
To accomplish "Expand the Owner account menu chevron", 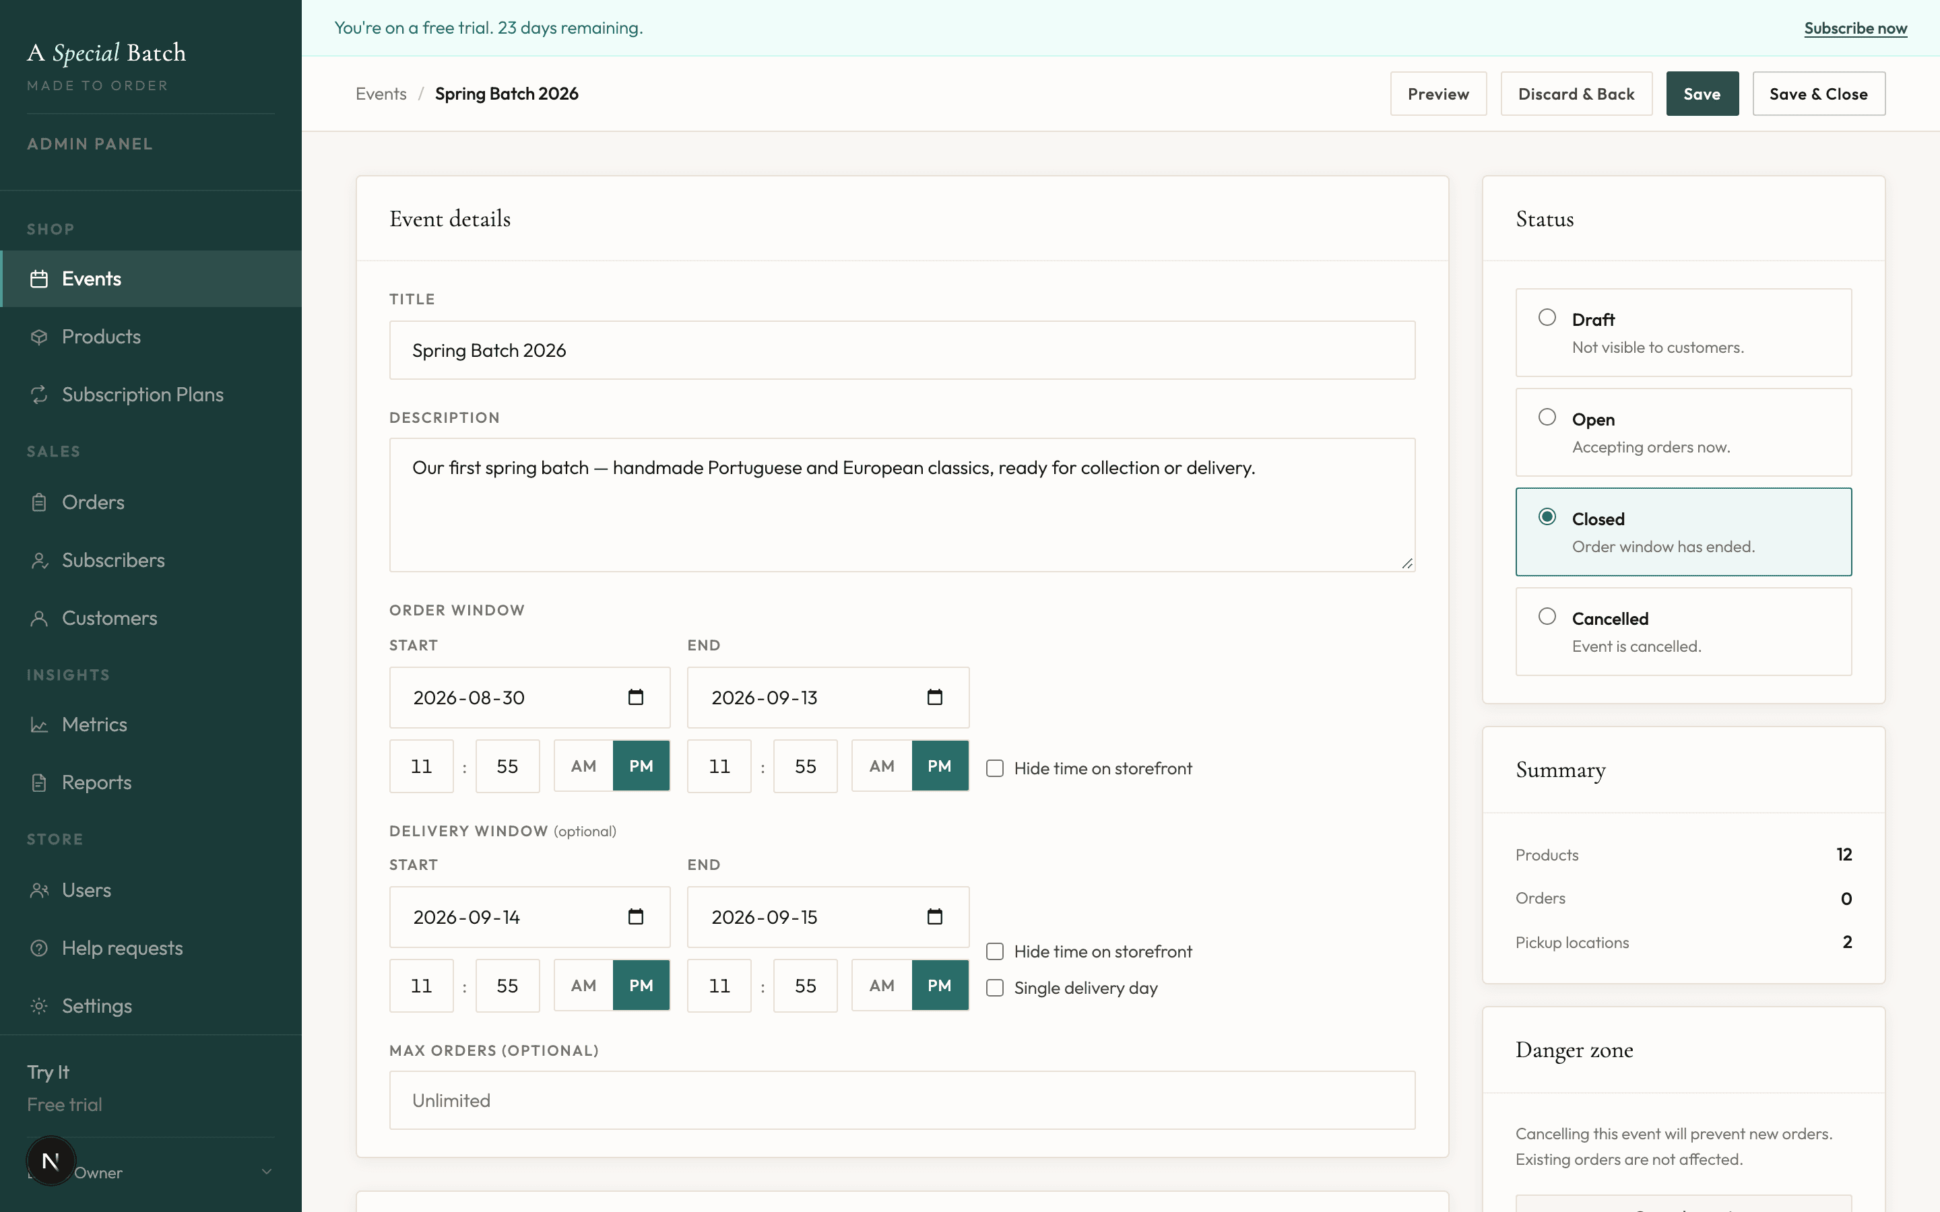I will click(x=267, y=1171).
